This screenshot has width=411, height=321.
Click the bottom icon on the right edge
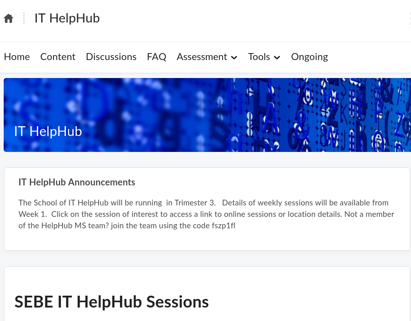pos(410,24)
